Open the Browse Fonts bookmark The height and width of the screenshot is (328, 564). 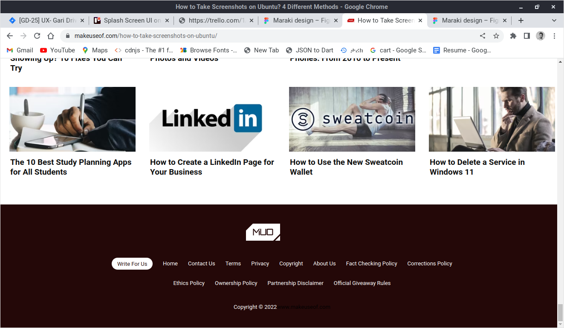pyautogui.click(x=209, y=50)
